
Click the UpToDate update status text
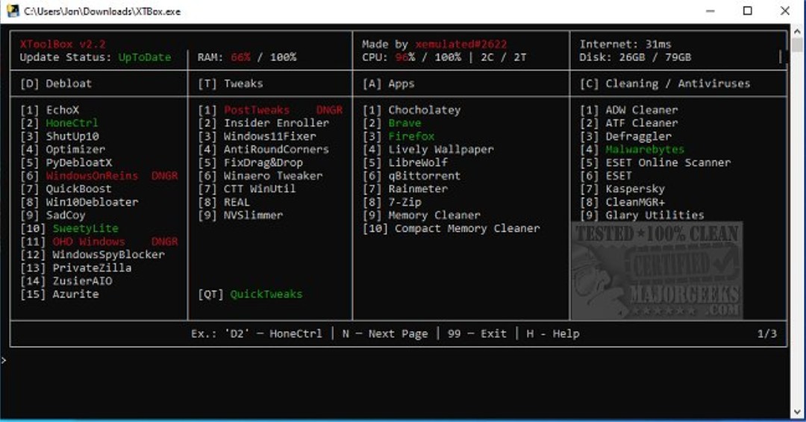(145, 57)
